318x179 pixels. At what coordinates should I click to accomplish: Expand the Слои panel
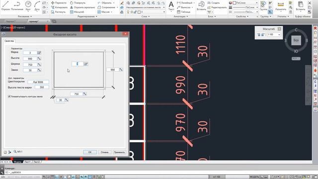click(146, 16)
